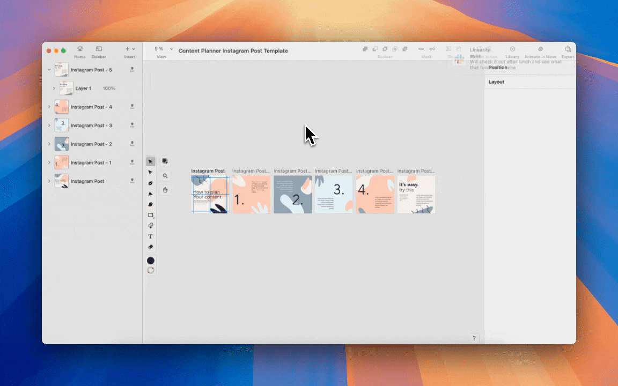Select the Text tool
Viewport: 618px width, 386px height.
coord(150,236)
